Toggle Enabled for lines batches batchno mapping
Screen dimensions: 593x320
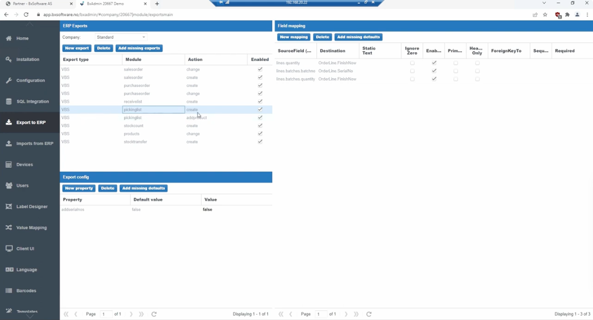tap(434, 71)
